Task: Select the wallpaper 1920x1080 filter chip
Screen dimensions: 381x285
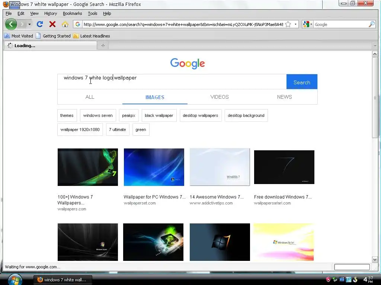Action: (x=80, y=130)
